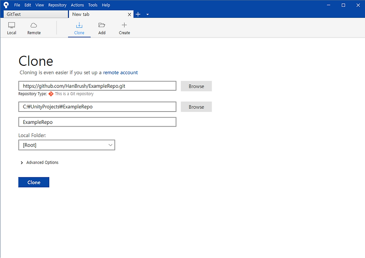Viewport: 365px width, 258px height.
Task: Open the Repository menu
Action: click(57, 5)
